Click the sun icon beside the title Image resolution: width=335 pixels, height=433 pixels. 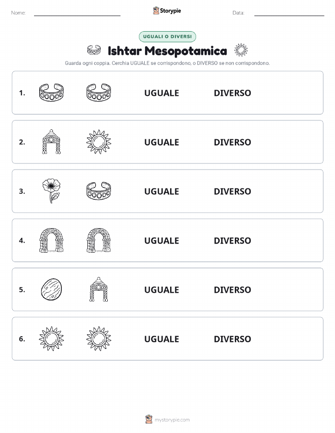[x=241, y=50]
